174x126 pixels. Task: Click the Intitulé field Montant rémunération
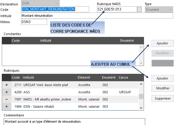tap(97, 16)
